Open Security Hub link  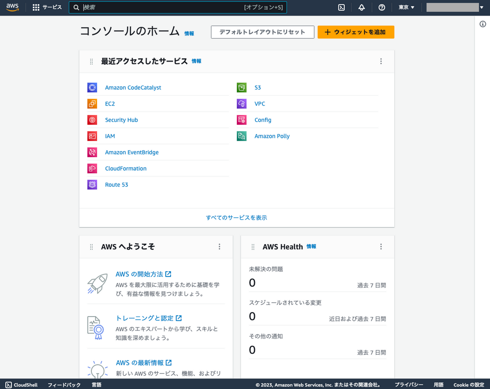pyautogui.click(x=121, y=120)
